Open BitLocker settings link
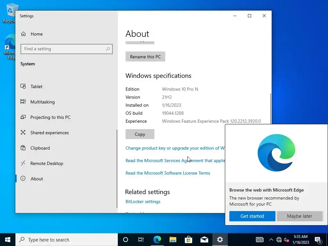This screenshot has width=328, height=246. pyautogui.click(x=143, y=201)
